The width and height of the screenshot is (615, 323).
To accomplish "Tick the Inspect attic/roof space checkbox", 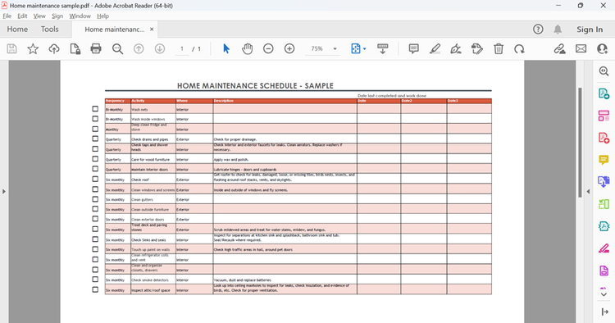I will click(95, 289).
